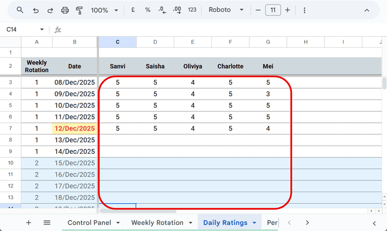Open the Name box dropdown arrow
The width and height of the screenshot is (387, 231).
tap(42, 29)
